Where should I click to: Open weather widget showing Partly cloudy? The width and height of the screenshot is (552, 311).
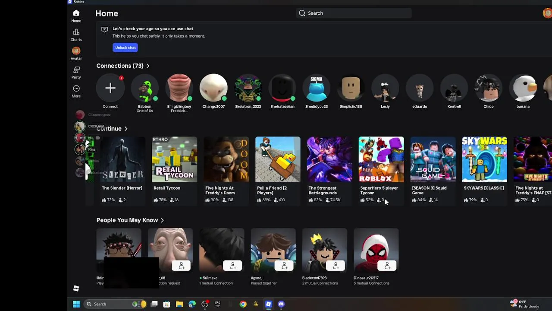(x=524, y=304)
